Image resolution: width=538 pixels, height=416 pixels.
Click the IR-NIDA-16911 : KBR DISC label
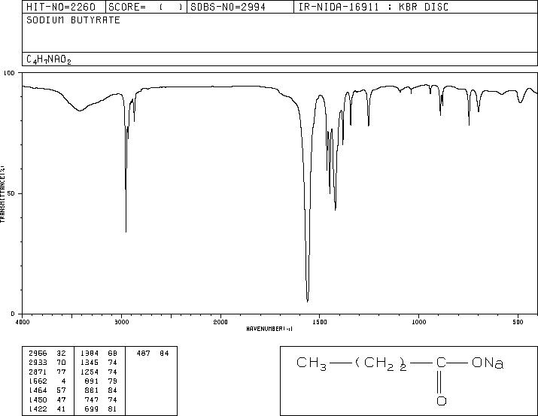point(373,7)
